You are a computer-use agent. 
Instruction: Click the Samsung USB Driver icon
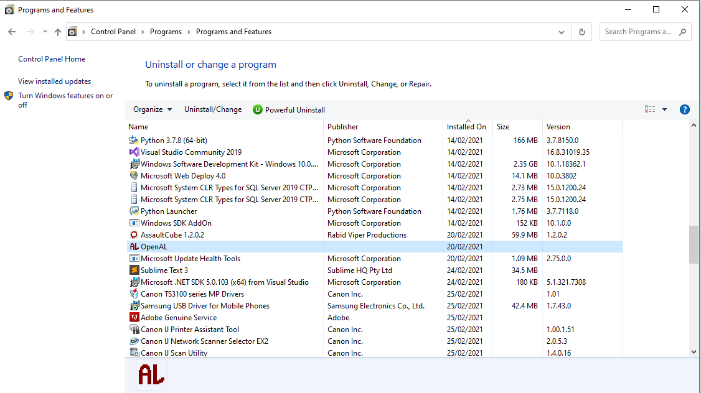(134, 305)
